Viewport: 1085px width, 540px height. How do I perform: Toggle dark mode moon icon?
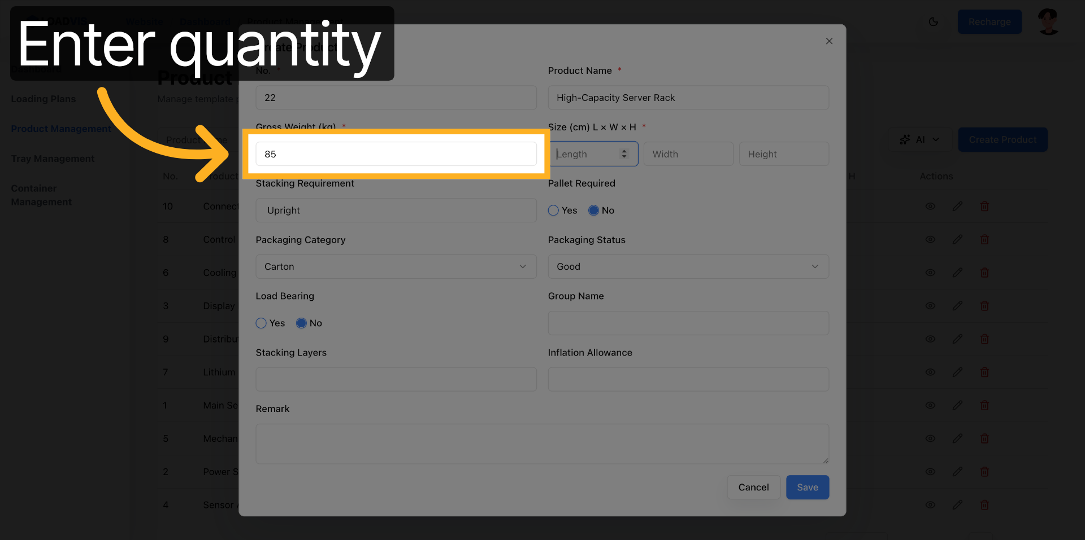pyautogui.click(x=934, y=22)
